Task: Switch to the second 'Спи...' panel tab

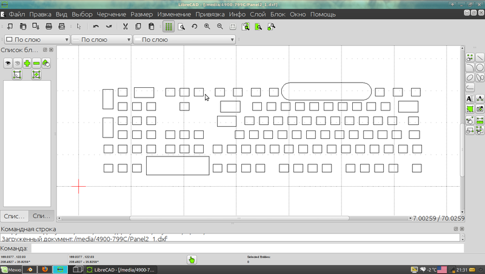Action: [x=41, y=216]
